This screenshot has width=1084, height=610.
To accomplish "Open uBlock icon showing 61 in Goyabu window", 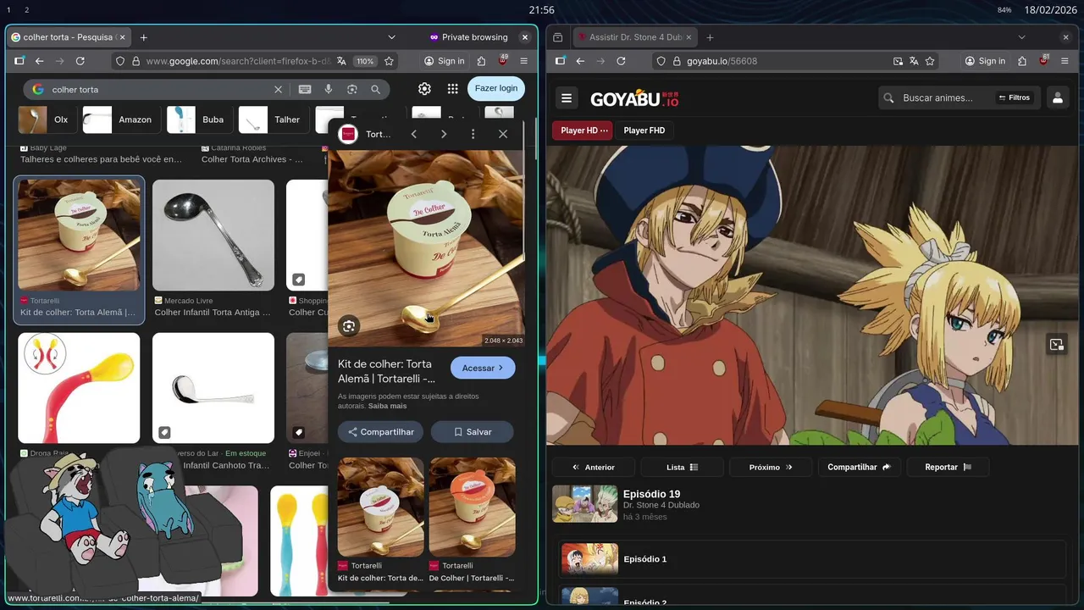I will [1043, 61].
